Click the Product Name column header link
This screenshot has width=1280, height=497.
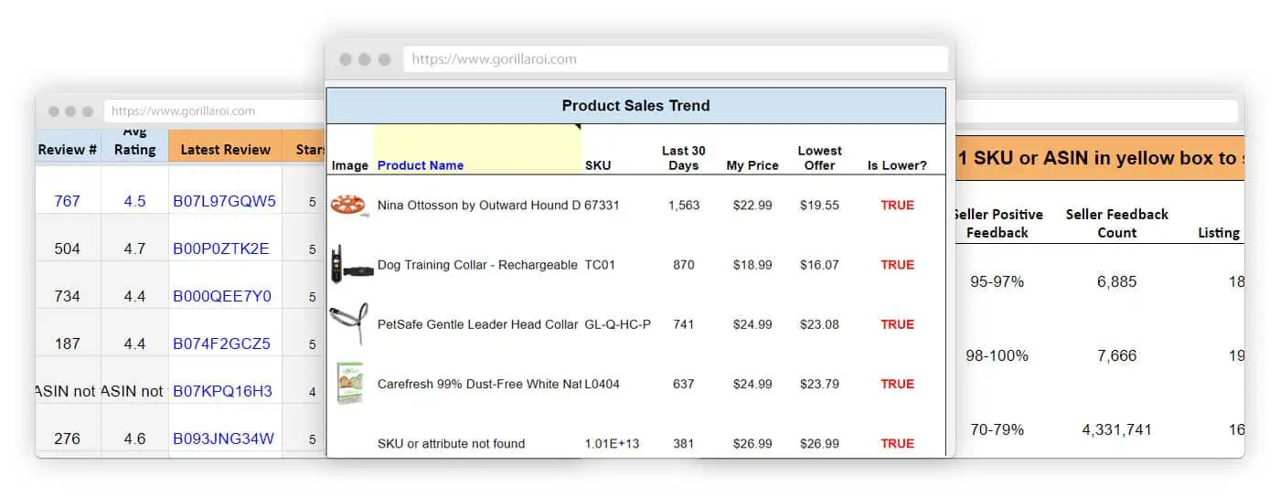point(421,165)
